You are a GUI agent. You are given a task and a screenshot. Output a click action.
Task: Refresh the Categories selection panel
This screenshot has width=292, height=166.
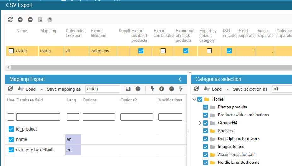(x=196, y=89)
